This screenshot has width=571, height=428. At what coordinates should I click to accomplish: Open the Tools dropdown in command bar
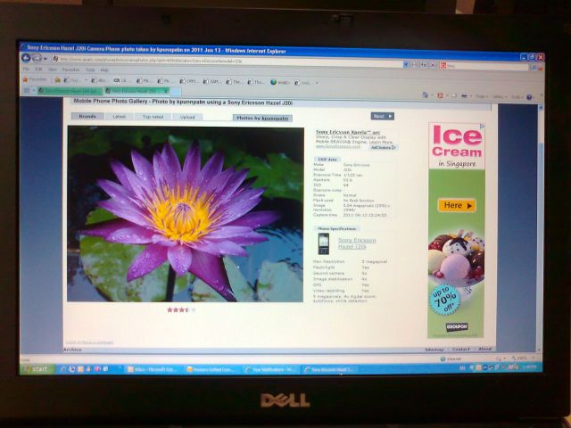pyautogui.click(x=516, y=97)
